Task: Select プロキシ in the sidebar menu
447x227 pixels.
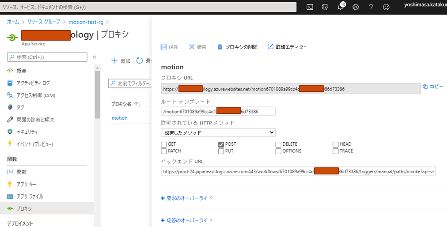Action: pos(47,208)
